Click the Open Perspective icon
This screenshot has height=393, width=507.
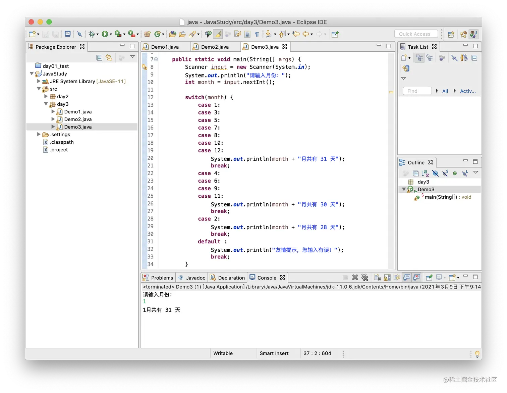coord(451,34)
